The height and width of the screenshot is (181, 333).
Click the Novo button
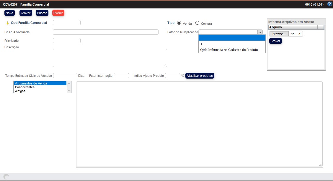click(x=9, y=13)
